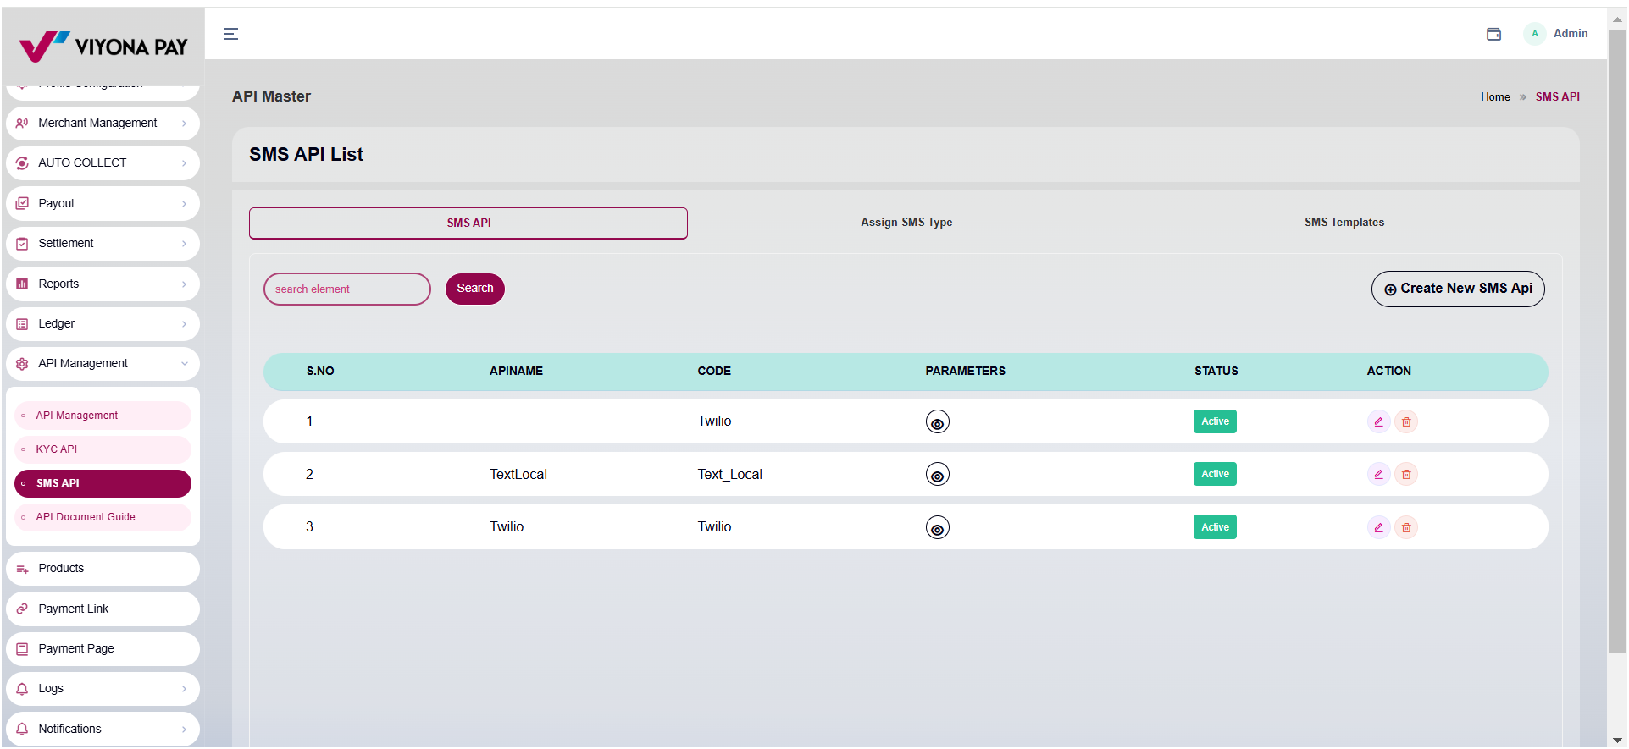The height and width of the screenshot is (749, 1629).
Task: Click the Logs bell icon
Action: tap(22, 689)
